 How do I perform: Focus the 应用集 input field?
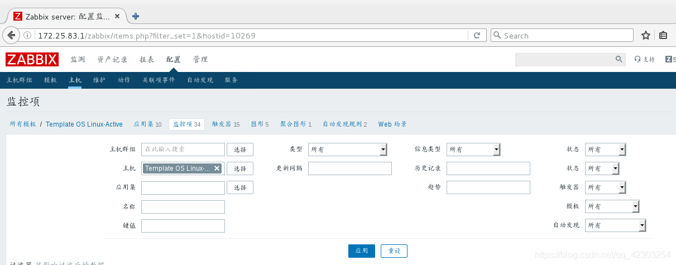pyautogui.click(x=183, y=187)
